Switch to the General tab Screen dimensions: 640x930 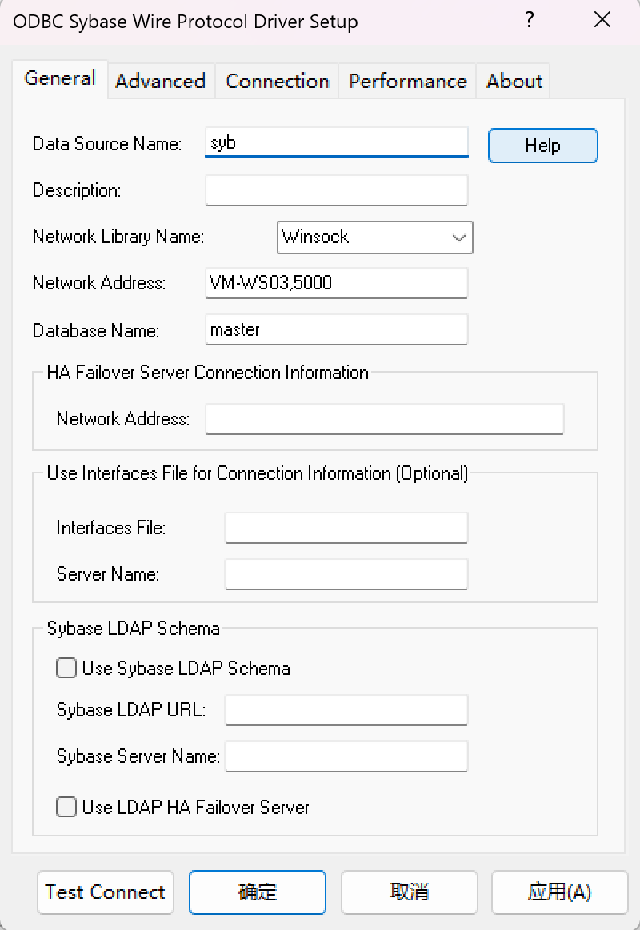click(x=60, y=78)
